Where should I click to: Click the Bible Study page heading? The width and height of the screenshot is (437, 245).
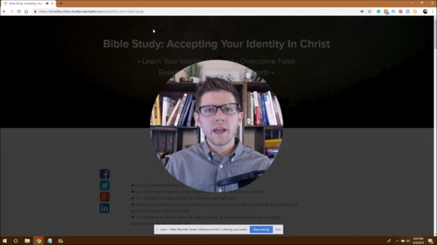pos(216,44)
